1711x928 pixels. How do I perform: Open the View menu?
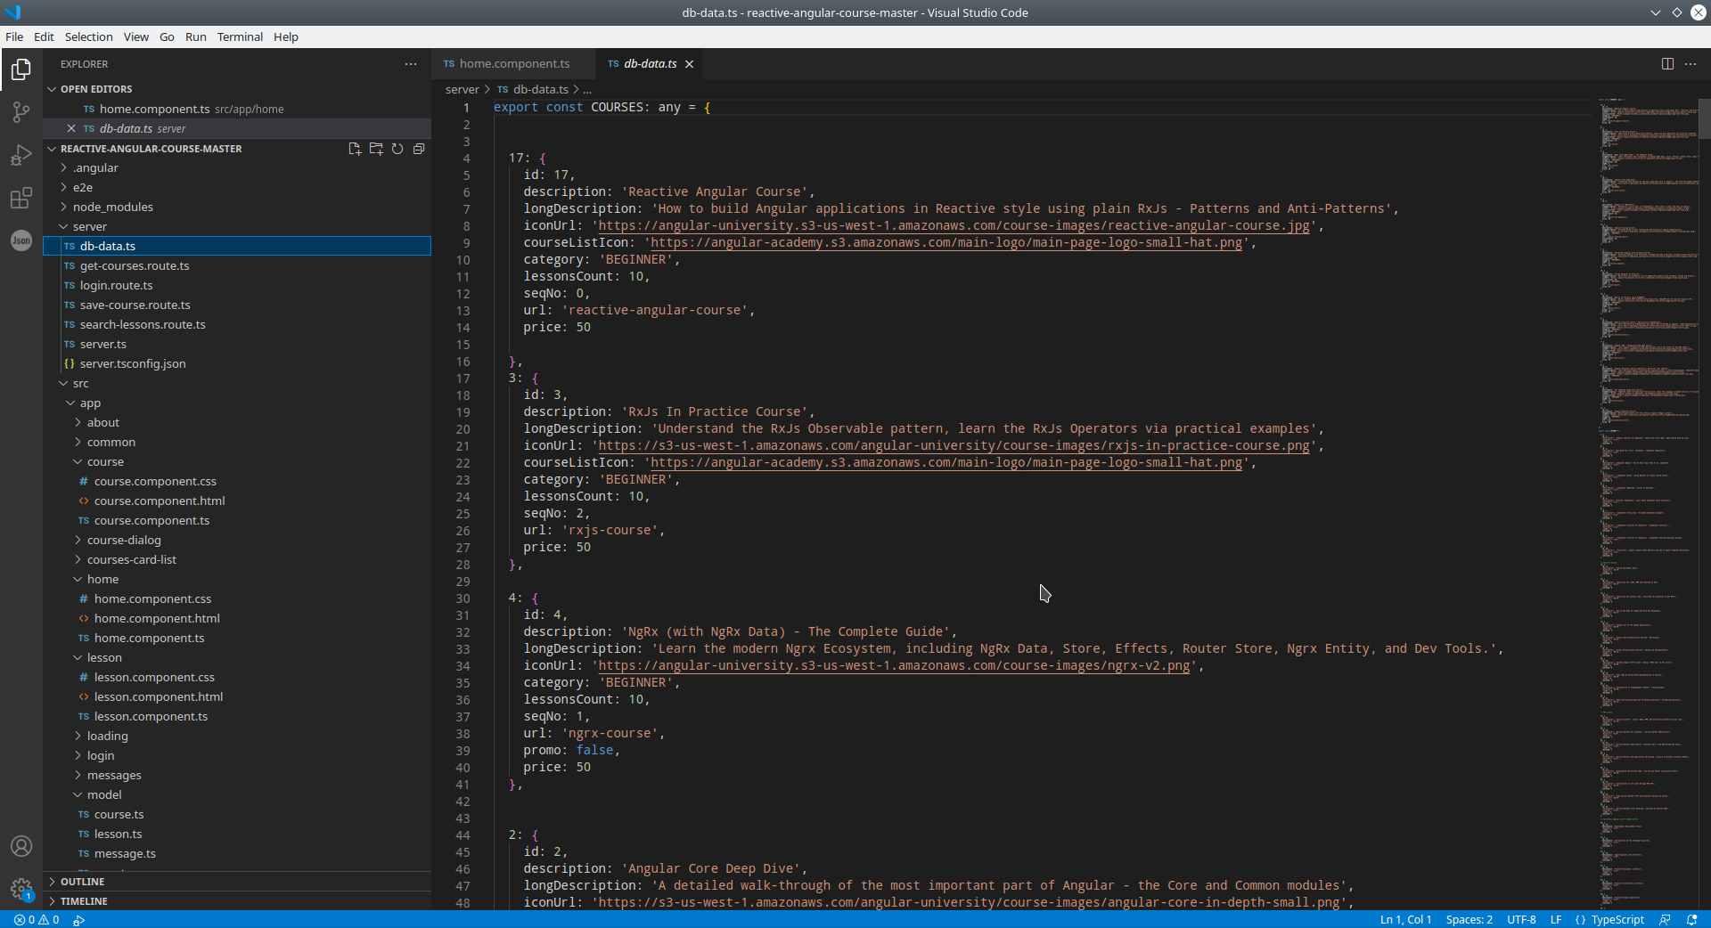point(136,37)
